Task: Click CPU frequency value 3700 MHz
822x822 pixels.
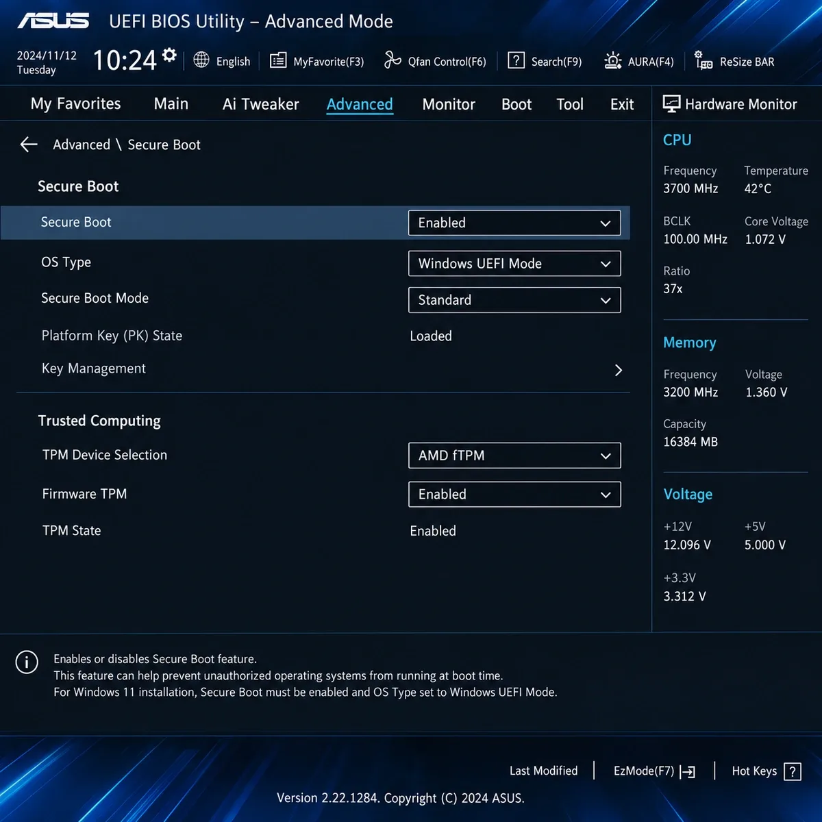Action: 690,188
